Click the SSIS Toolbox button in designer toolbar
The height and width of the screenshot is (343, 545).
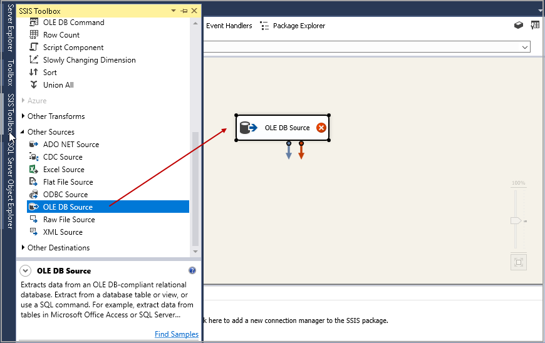[518, 26]
